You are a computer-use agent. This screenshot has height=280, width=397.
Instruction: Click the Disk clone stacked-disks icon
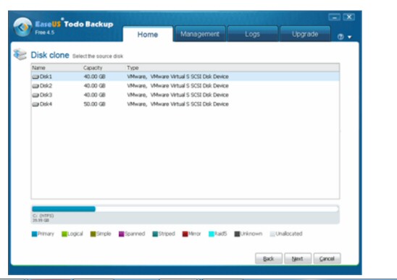coord(20,54)
